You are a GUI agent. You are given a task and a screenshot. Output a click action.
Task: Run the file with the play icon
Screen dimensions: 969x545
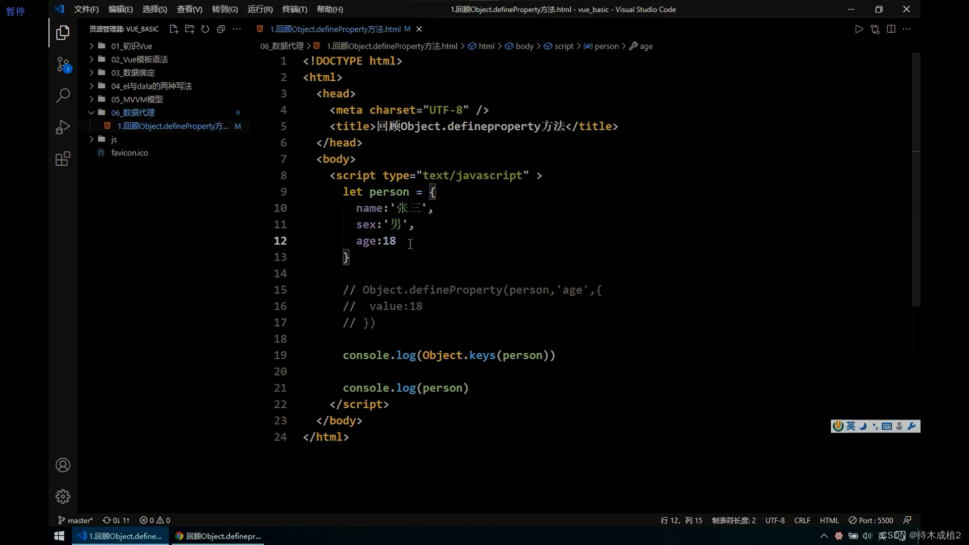(x=859, y=29)
